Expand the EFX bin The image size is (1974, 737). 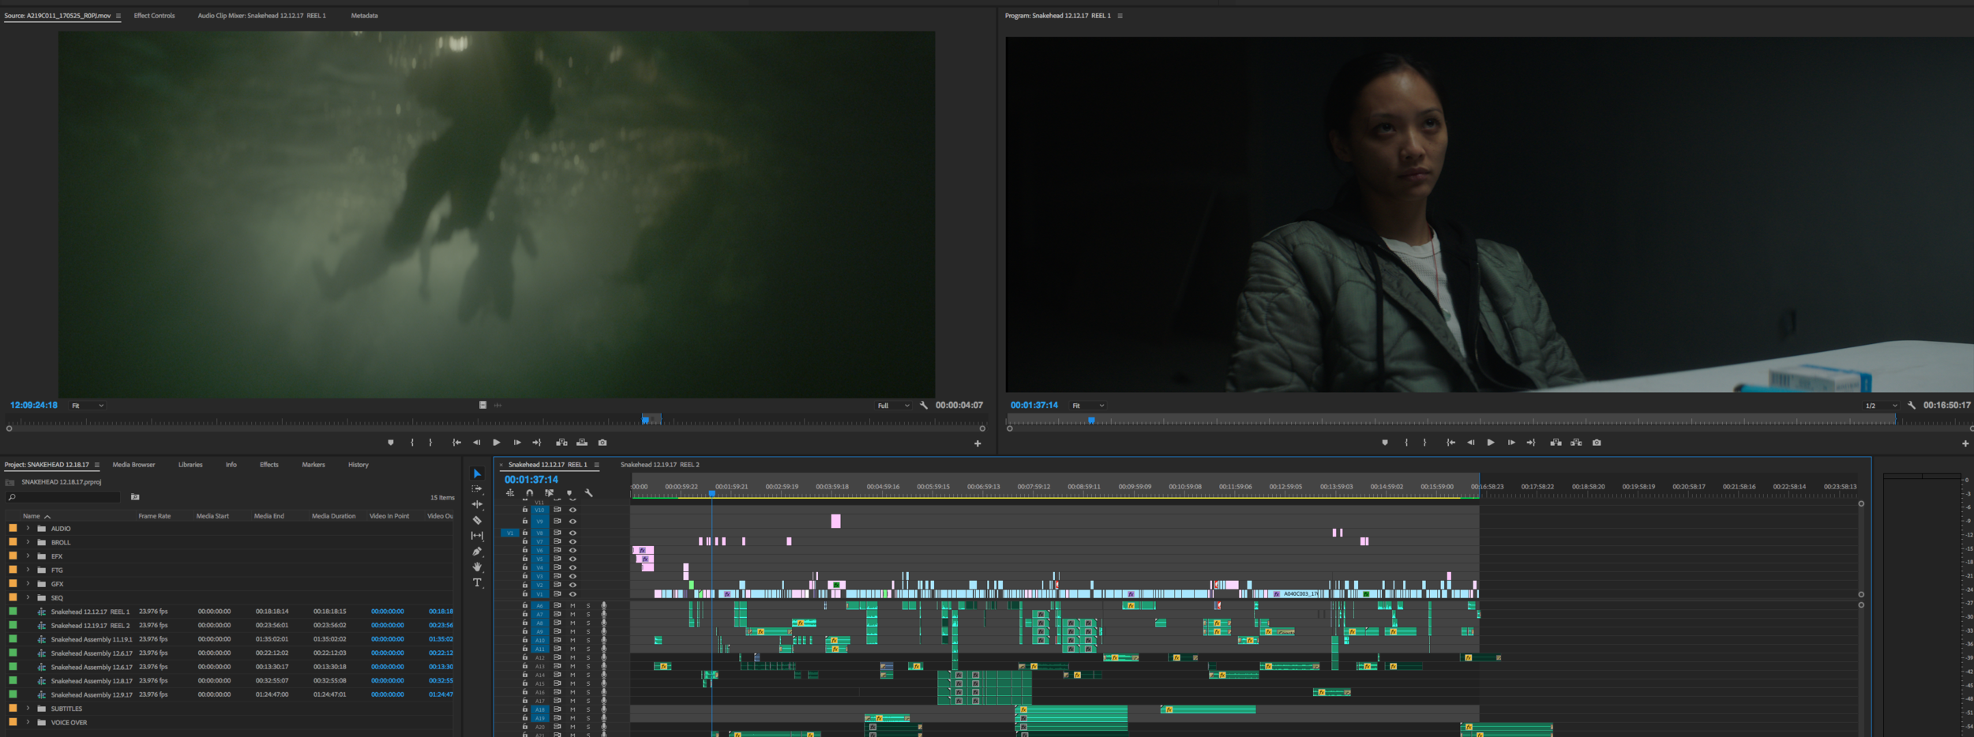click(28, 556)
